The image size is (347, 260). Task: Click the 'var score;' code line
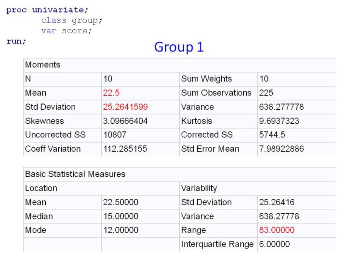[67, 31]
